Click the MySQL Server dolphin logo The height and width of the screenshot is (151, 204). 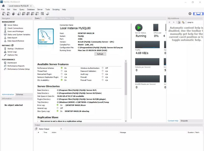(46, 36)
